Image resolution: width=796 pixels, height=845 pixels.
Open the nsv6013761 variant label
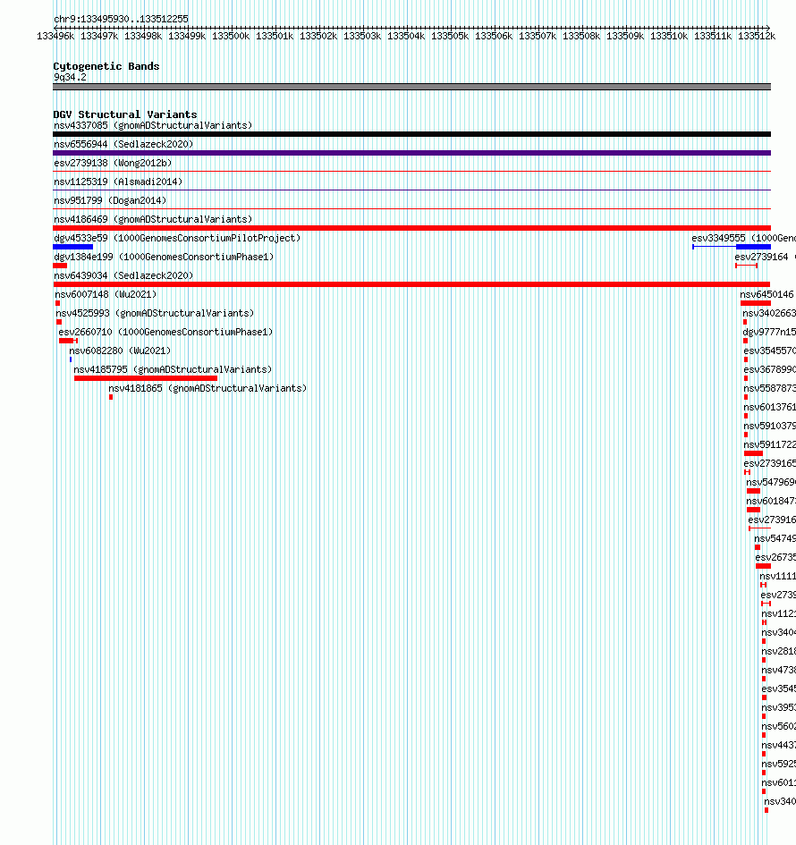point(769,407)
